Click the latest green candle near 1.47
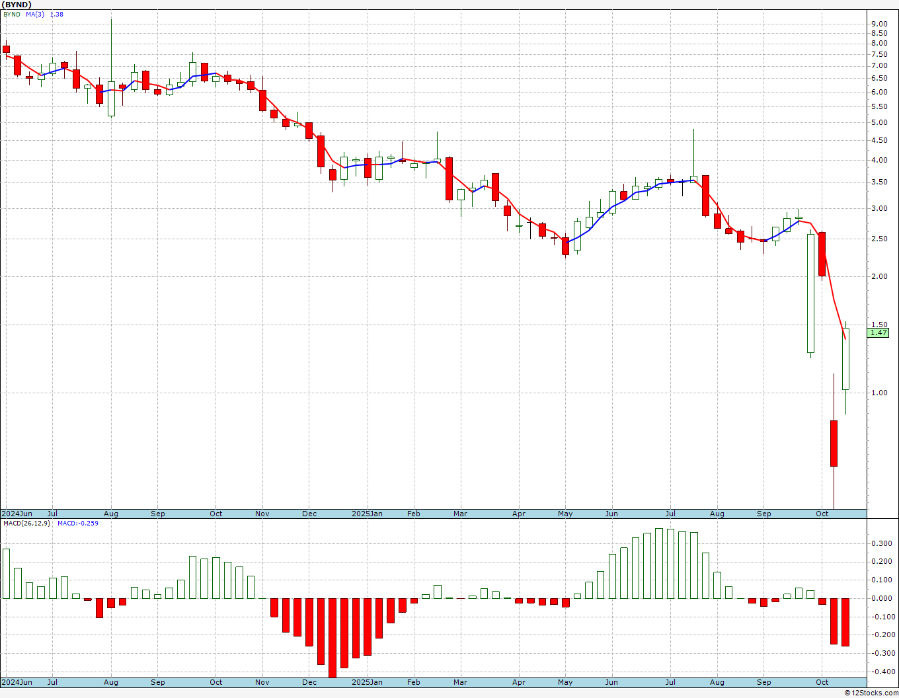 [x=845, y=359]
